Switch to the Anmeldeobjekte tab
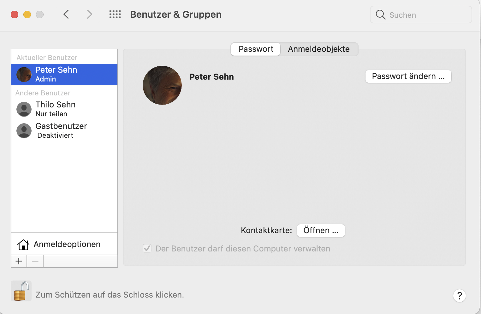Image resolution: width=481 pixels, height=314 pixels. point(319,49)
